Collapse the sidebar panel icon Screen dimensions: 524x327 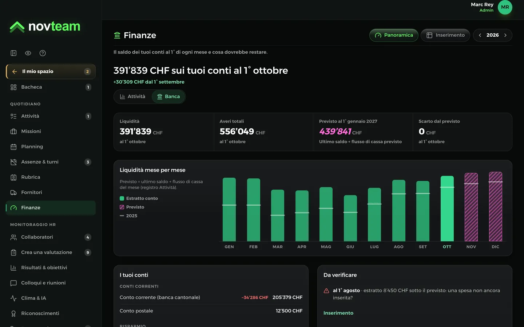(x=13, y=53)
